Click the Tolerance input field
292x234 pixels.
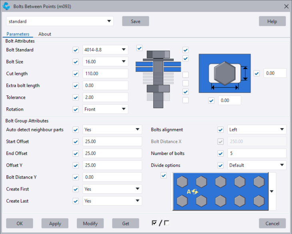pyautogui.click(x=106, y=97)
